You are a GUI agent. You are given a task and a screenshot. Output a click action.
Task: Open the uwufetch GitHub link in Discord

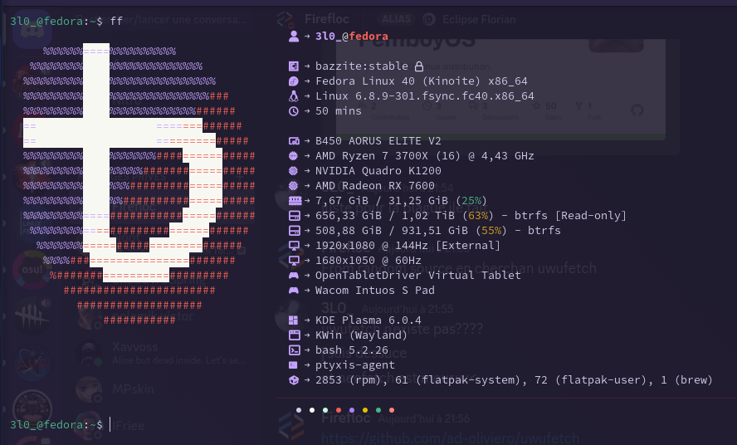(451, 438)
